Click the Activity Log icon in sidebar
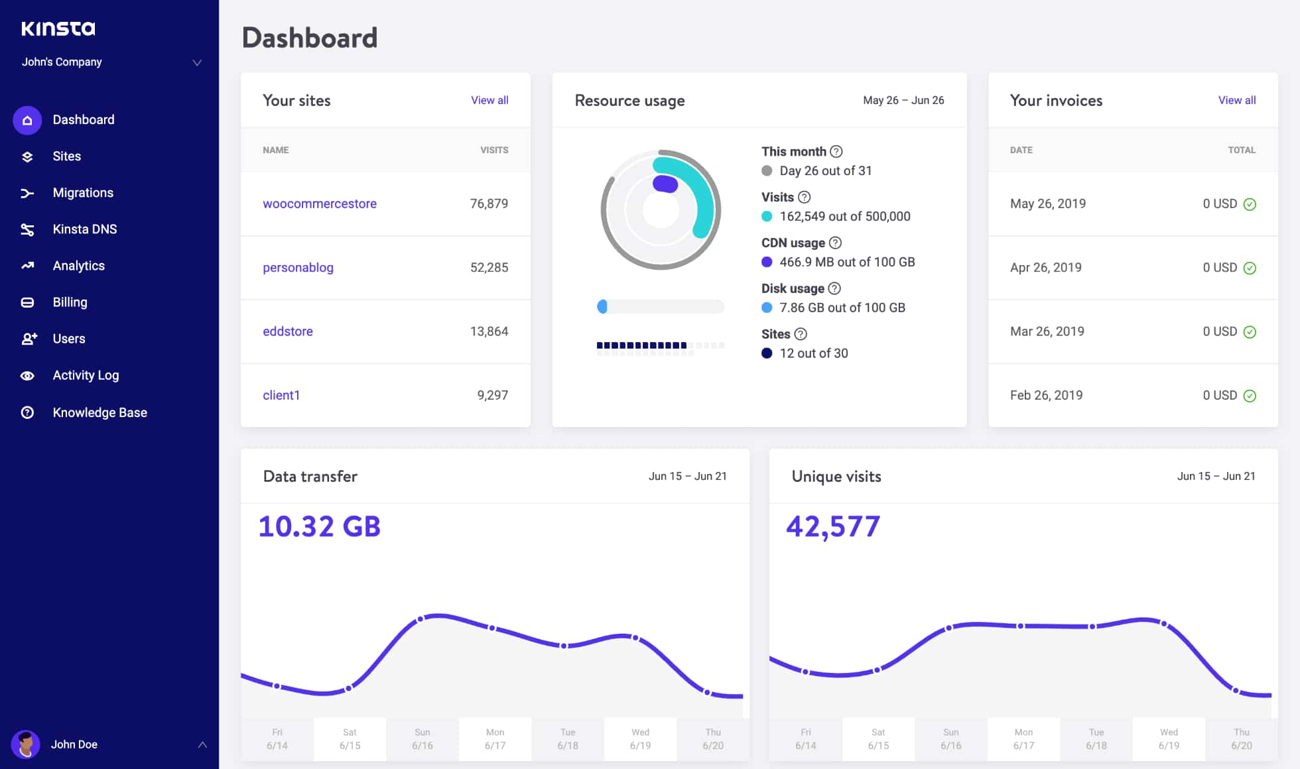Viewport: 1300px width, 769px height. [x=27, y=375]
